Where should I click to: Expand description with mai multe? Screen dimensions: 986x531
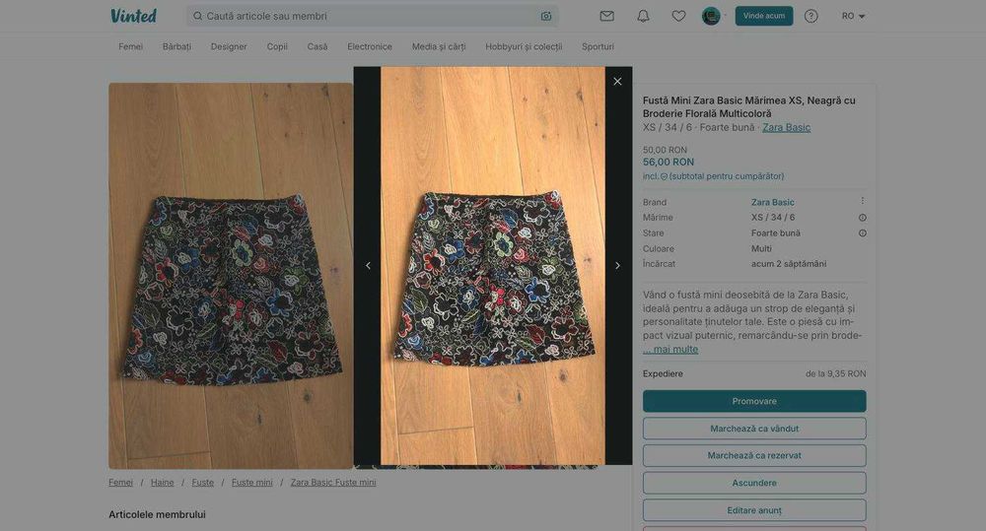pos(670,350)
